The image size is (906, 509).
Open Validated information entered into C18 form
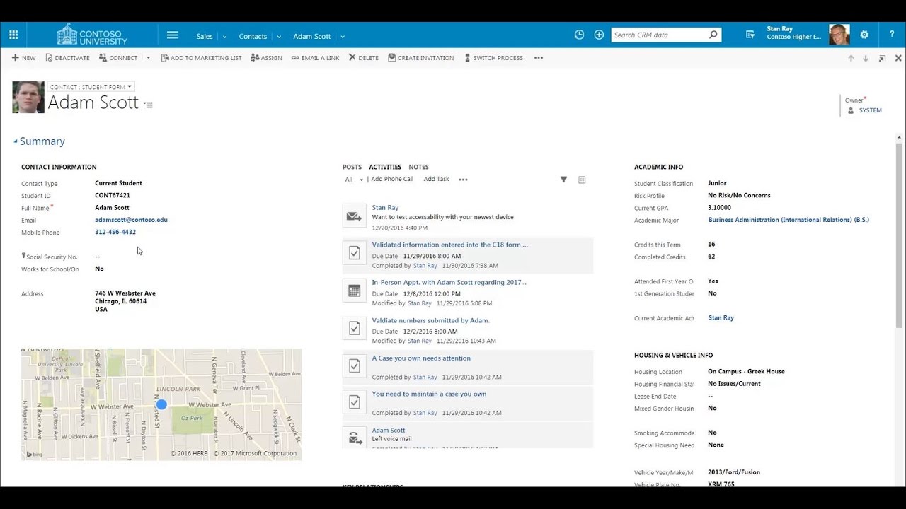point(450,245)
